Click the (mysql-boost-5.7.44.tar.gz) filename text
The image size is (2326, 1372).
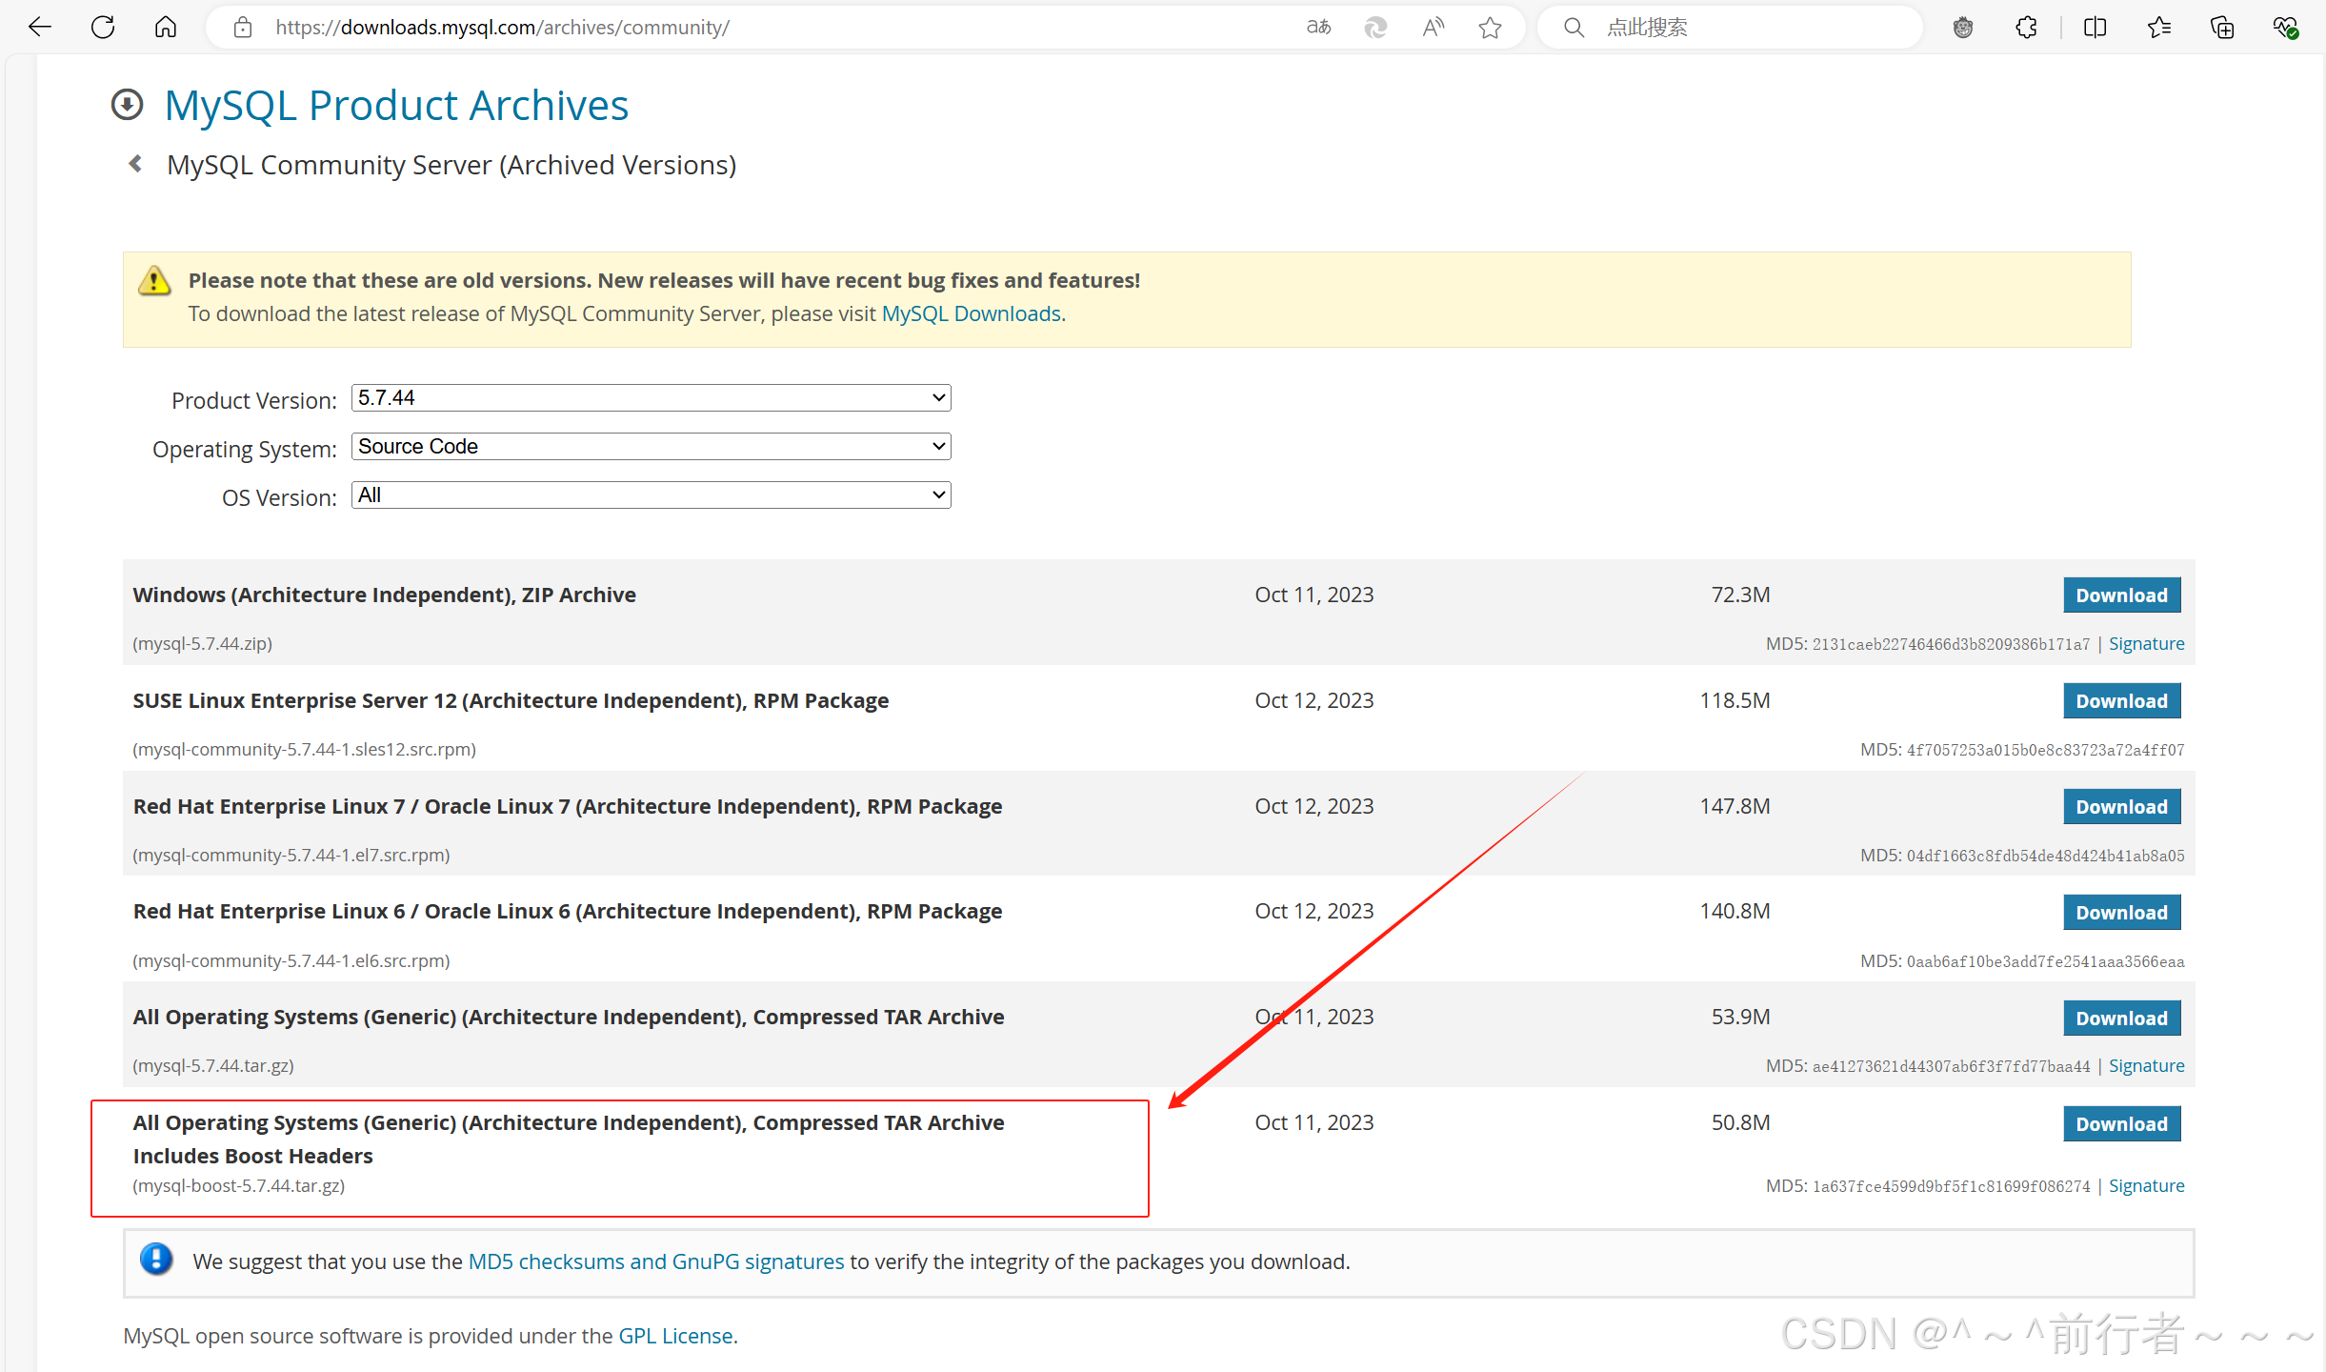(x=239, y=1185)
